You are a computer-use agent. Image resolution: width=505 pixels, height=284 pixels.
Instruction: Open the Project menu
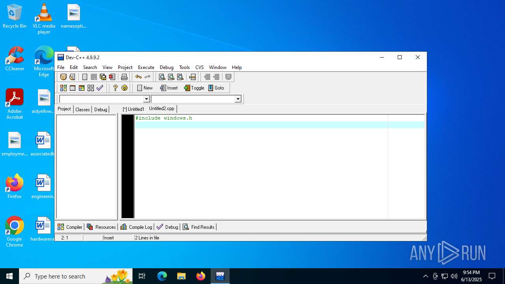pos(125,67)
